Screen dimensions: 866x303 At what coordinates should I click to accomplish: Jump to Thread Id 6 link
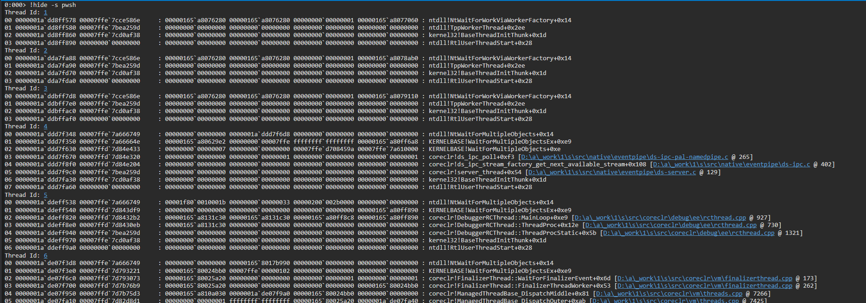click(45, 256)
